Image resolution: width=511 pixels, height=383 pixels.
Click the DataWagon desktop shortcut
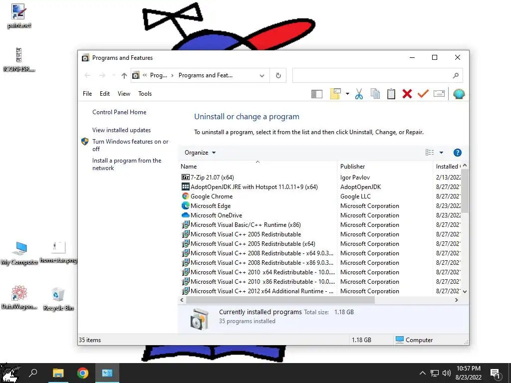coord(19,297)
